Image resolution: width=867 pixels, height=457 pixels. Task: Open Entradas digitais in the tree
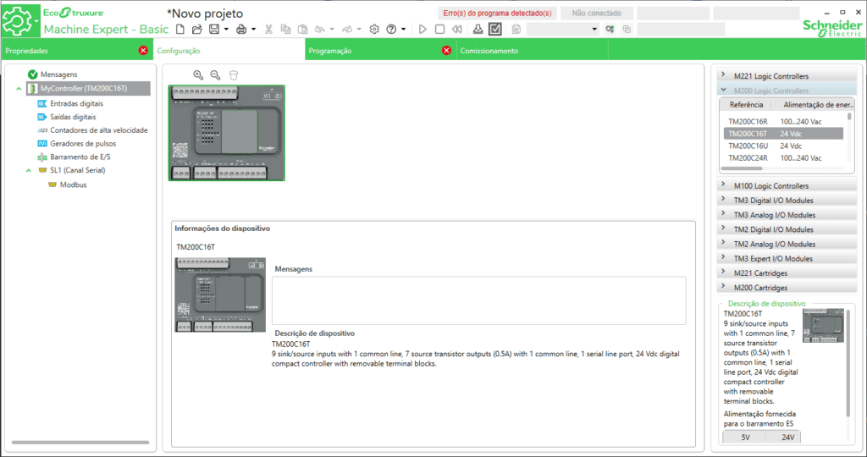pos(76,103)
